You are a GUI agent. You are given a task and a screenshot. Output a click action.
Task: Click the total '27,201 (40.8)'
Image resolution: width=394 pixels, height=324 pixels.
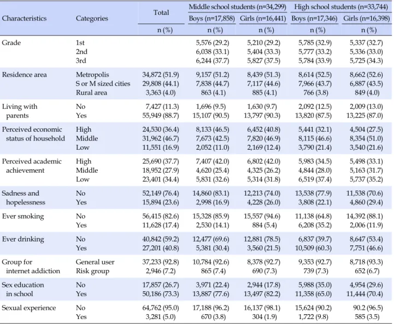[161, 248]
